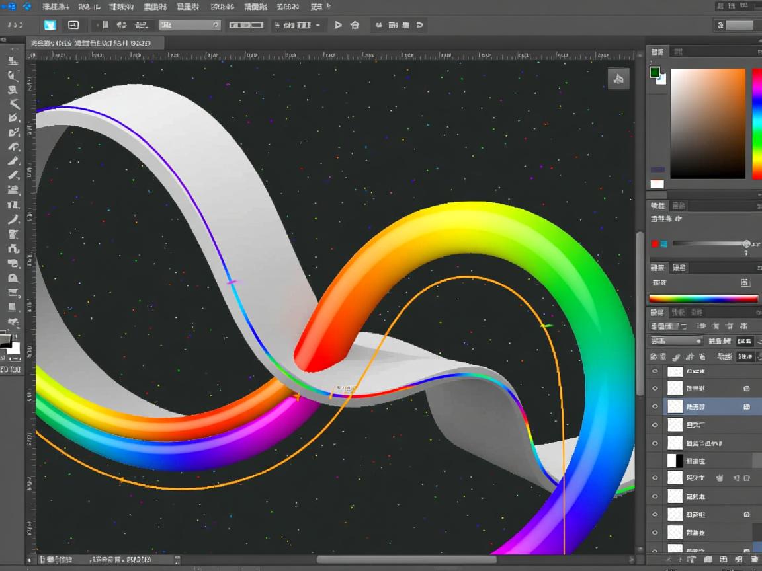Click the highlighted blue icon in the options bar
Screen dimensions: 762x571
[x=50, y=25]
